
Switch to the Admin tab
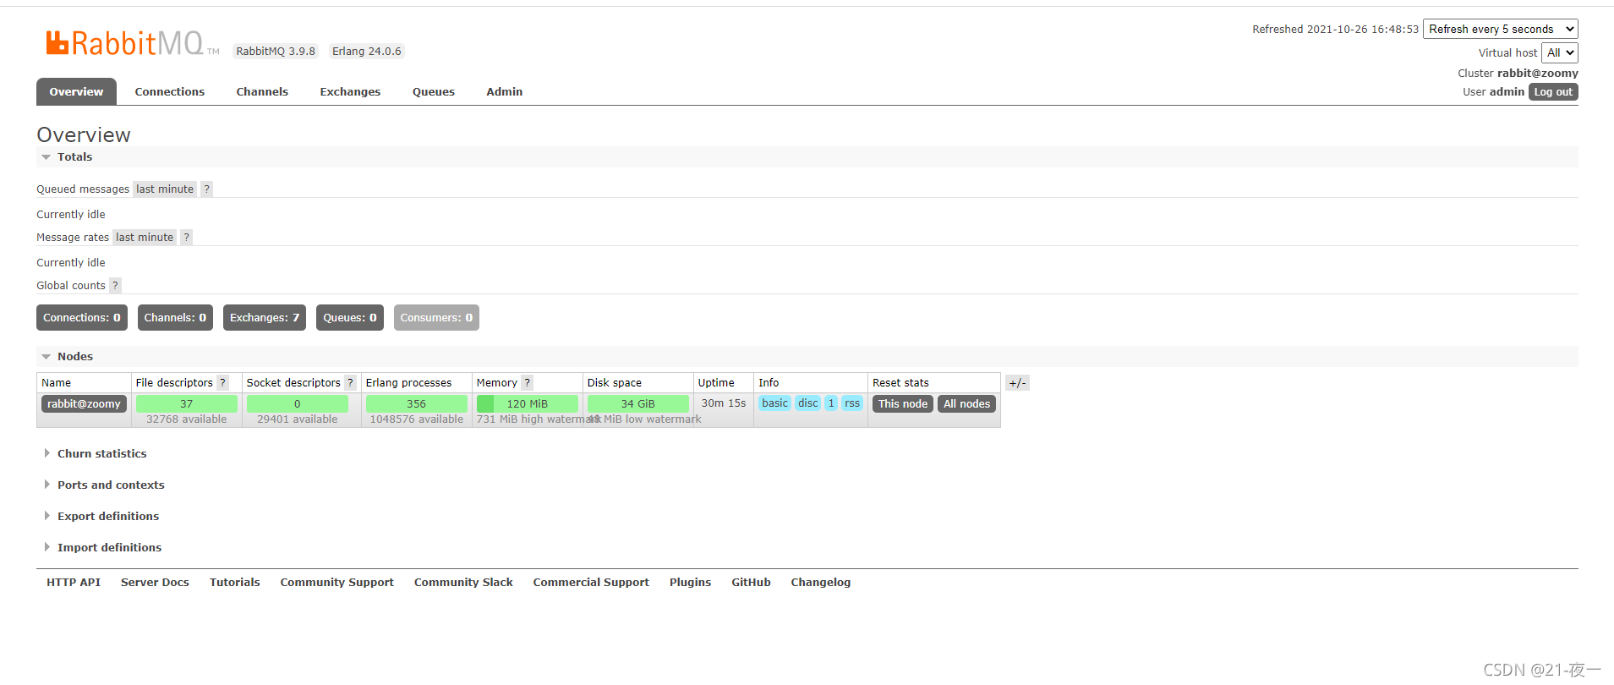tap(505, 91)
